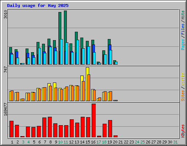Select green weekend day label 10
This screenshot has height=146, width=187.
click(60, 142)
